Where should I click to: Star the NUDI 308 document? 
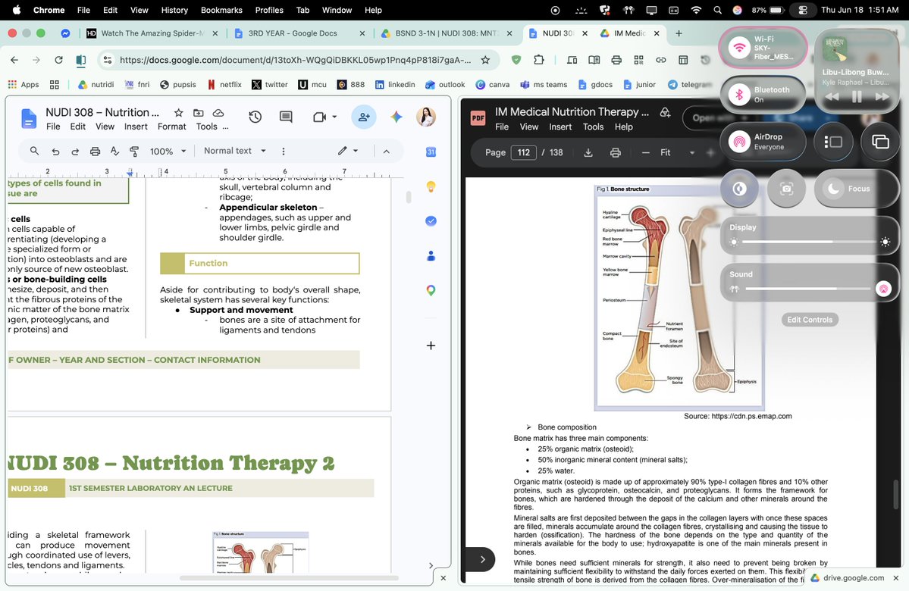(x=179, y=112)
